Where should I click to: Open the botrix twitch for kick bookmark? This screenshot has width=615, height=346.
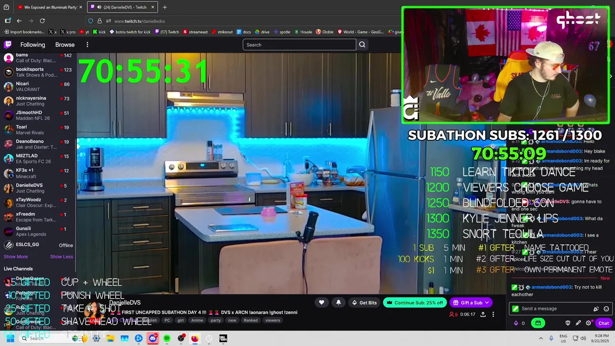(130, 32)
